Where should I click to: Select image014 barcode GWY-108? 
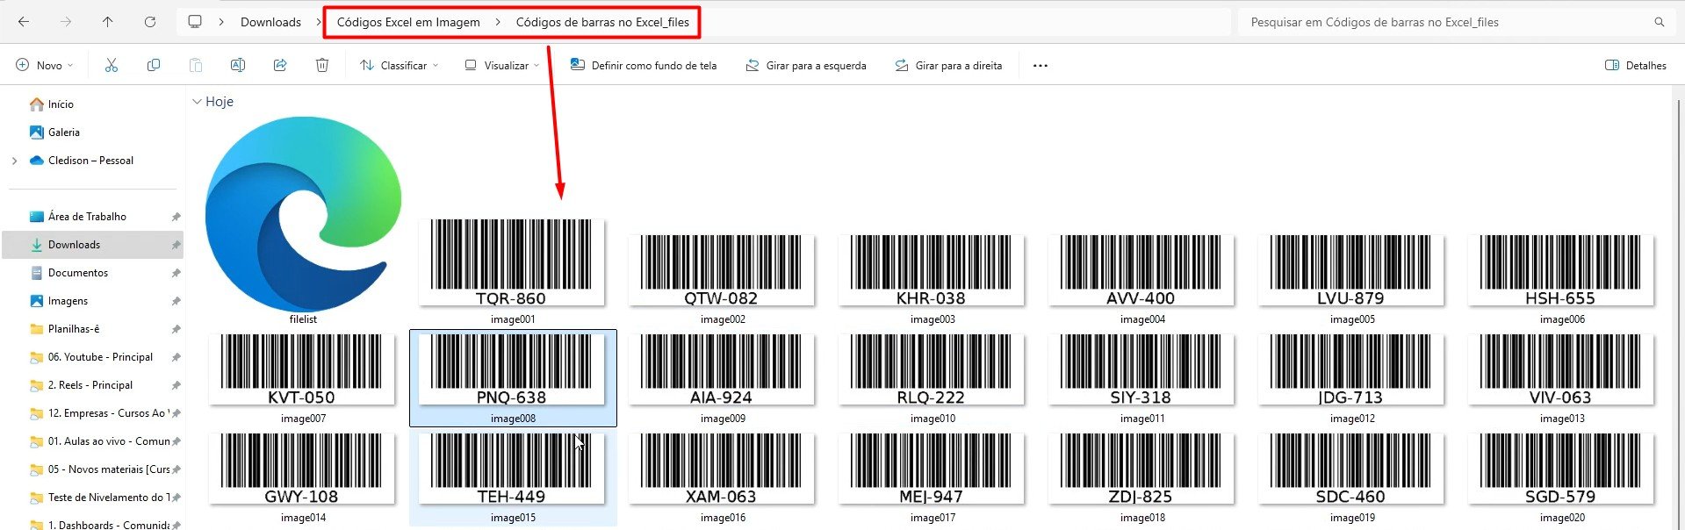click(303, 476)
